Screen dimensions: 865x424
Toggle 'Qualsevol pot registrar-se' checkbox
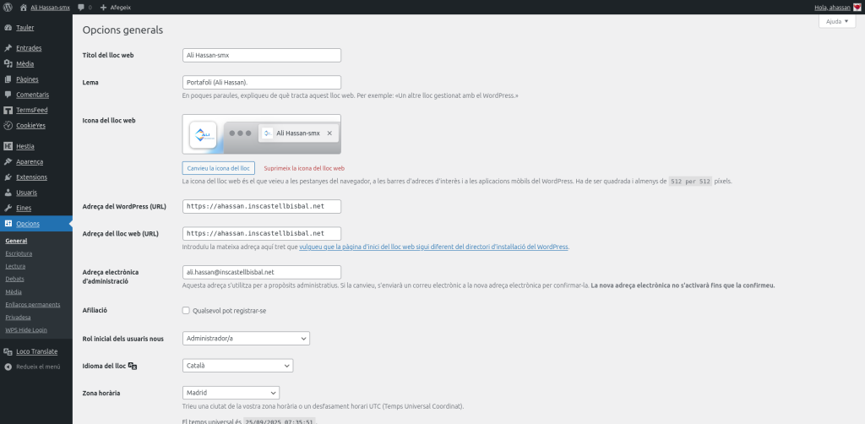pos(186,311)
